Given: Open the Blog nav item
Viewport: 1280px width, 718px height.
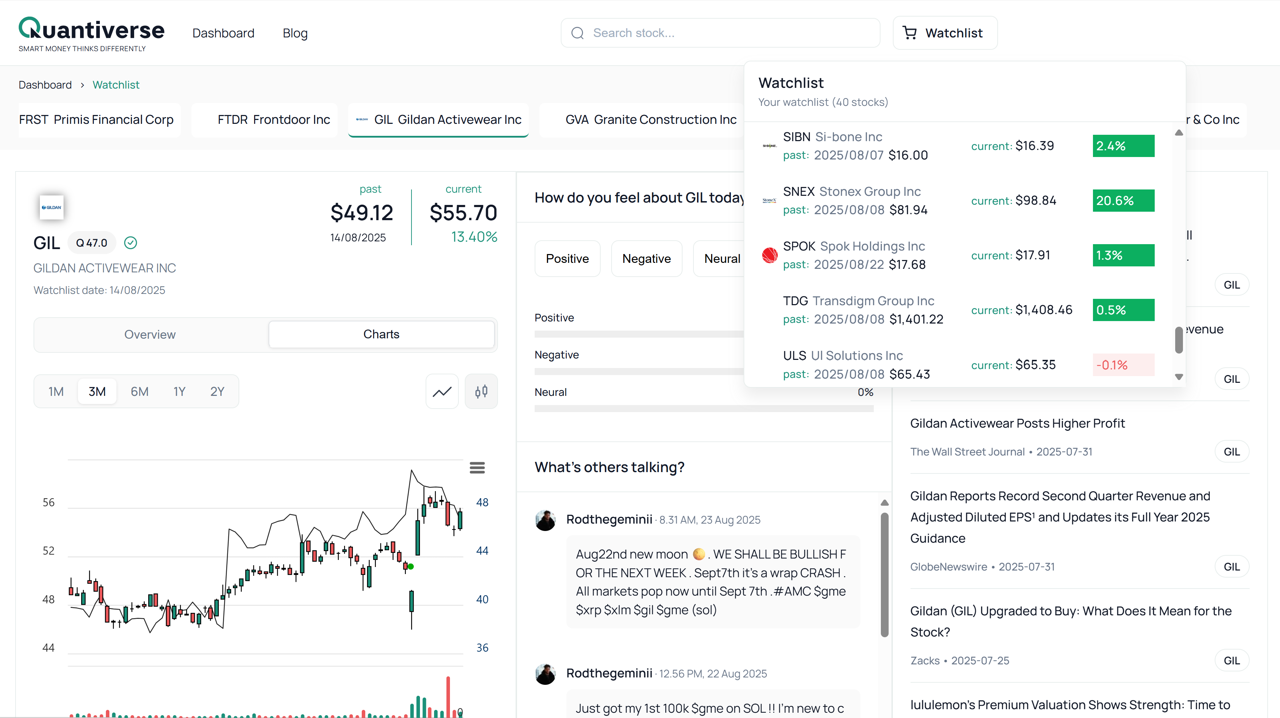Looking at the screenshot, I should [295, 33].
